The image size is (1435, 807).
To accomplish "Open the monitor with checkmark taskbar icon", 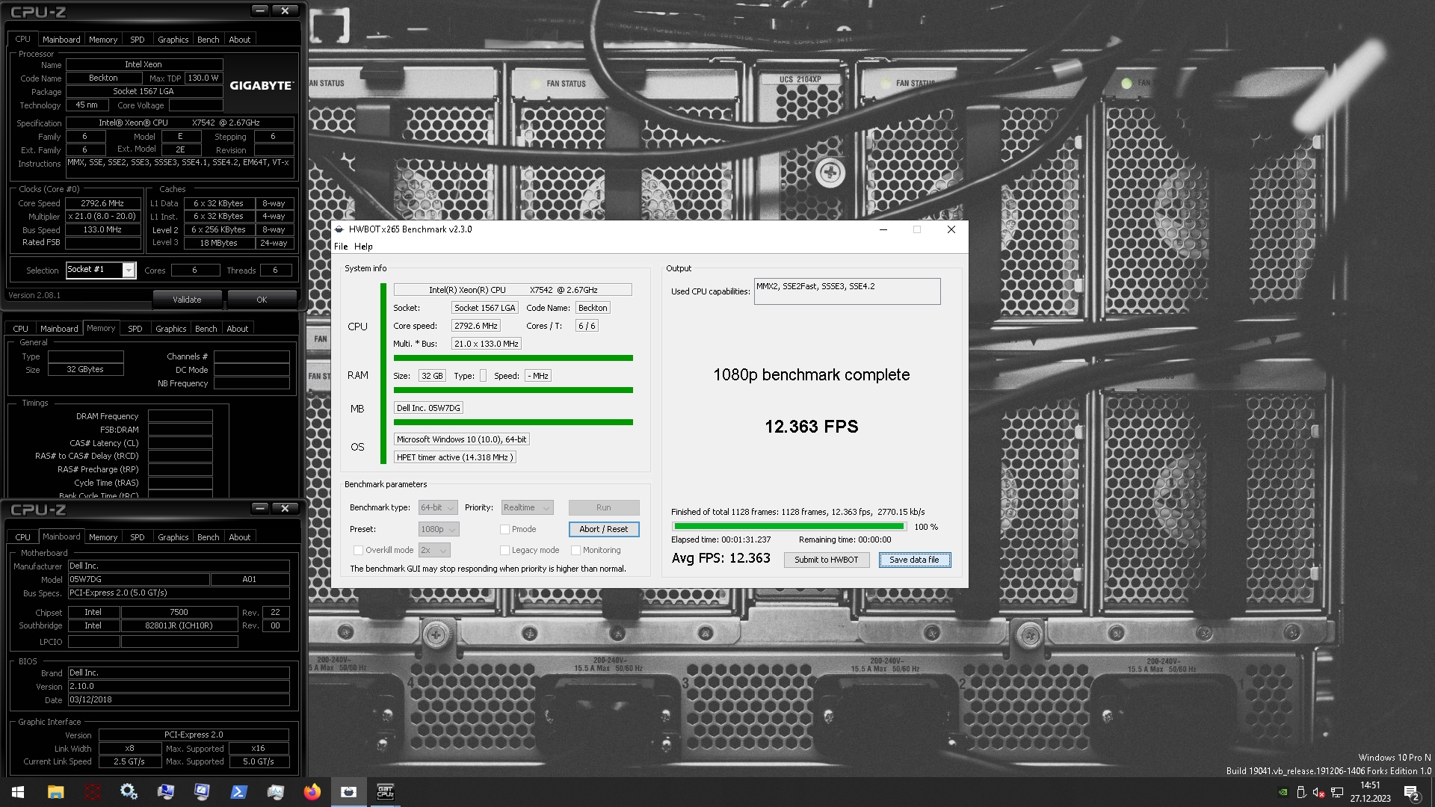I will pyautogui.click(x=202, y=792).
